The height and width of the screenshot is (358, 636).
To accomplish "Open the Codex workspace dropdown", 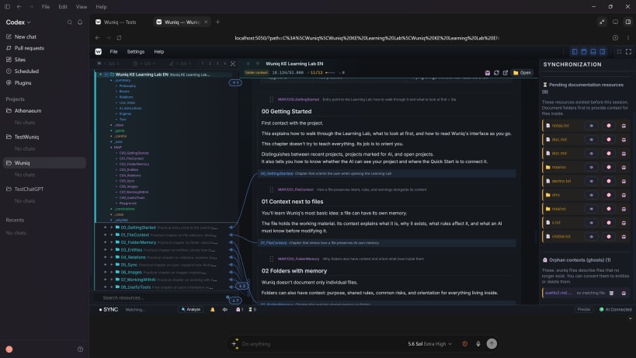I will 19,23.
